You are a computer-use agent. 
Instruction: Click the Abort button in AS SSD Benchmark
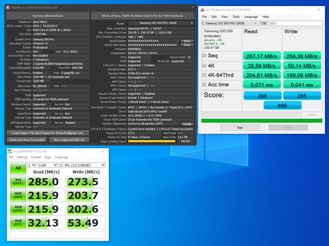click(288, 128)
